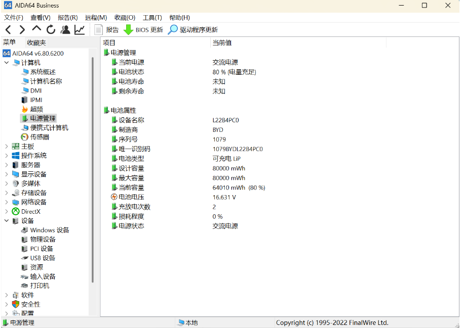
Task: Open the 远程(M) menu
Action: (96, 18)
